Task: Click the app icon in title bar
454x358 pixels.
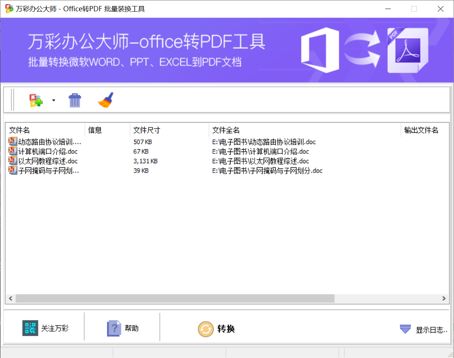Action: (9, 9)
